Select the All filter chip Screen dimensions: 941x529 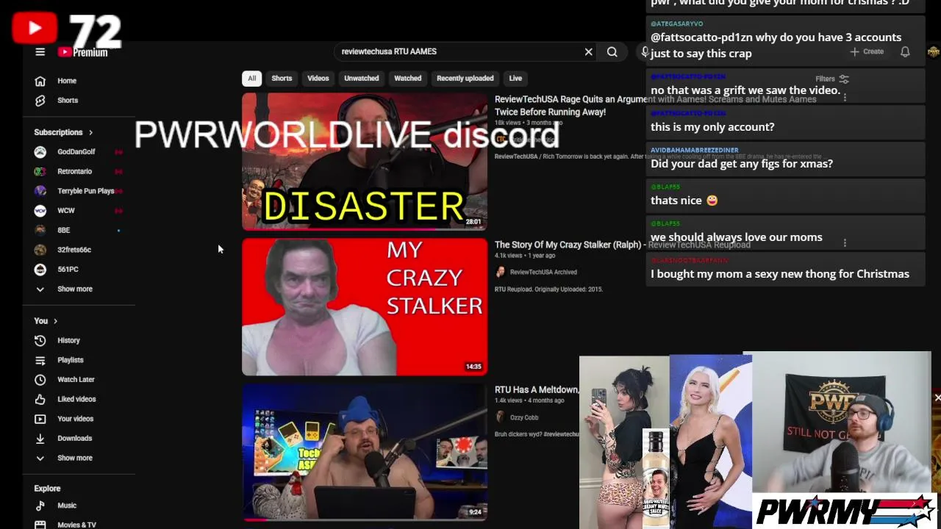point(251,78)
